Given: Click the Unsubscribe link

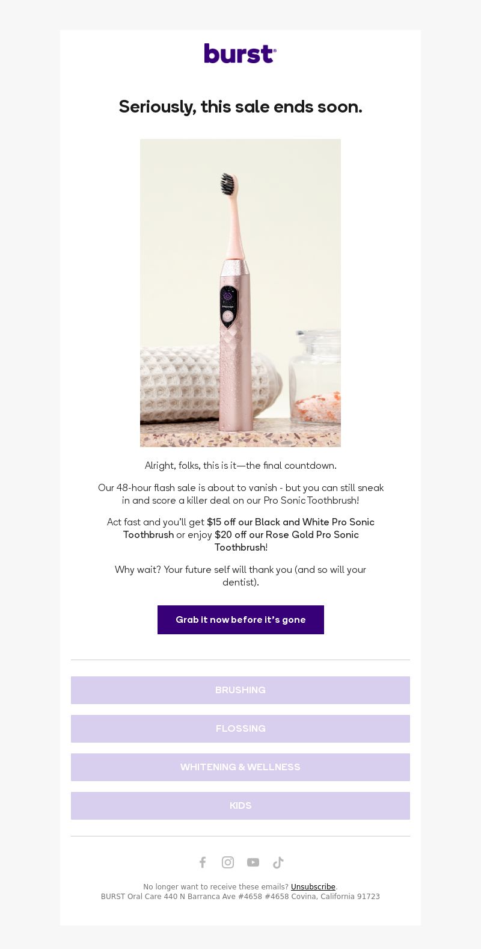Looking at the screenshot, I should (x=313, y=887).
